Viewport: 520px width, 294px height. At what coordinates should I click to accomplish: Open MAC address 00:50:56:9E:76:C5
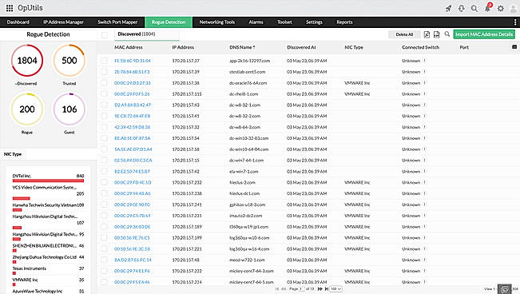click(x=132, y=238)
